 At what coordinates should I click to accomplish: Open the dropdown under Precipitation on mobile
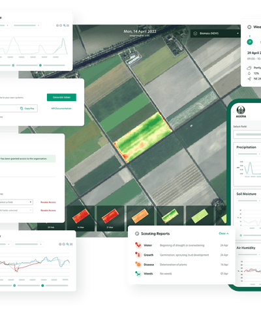tap(249, 154)
